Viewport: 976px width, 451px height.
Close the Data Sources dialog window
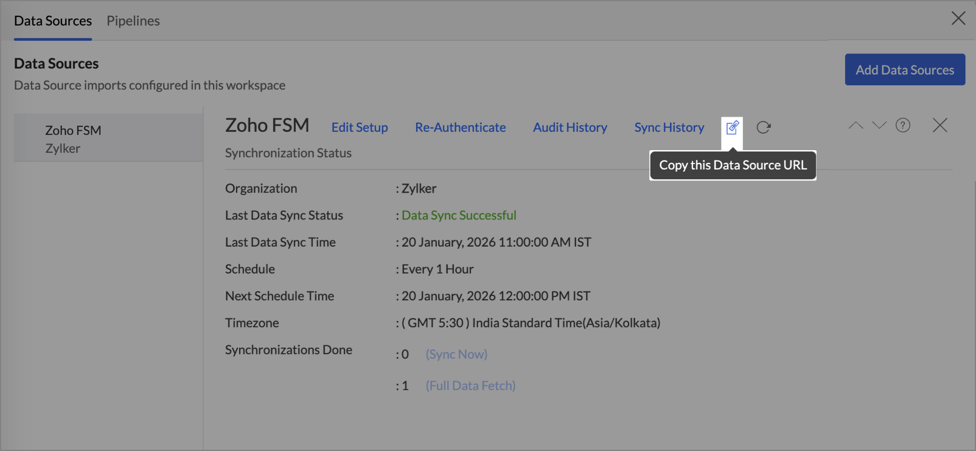click(958, 19)
